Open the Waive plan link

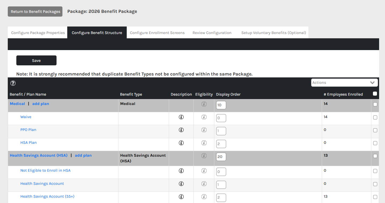(x=26, y=117)
